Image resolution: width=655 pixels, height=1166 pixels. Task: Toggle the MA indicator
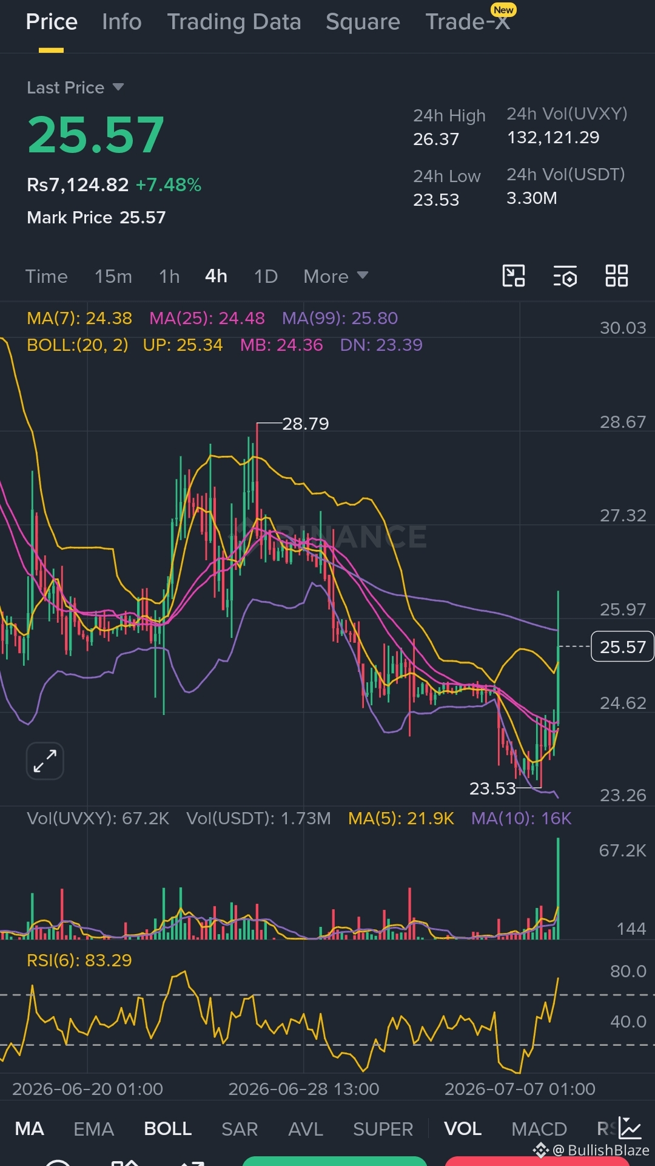click(30, 1128)
